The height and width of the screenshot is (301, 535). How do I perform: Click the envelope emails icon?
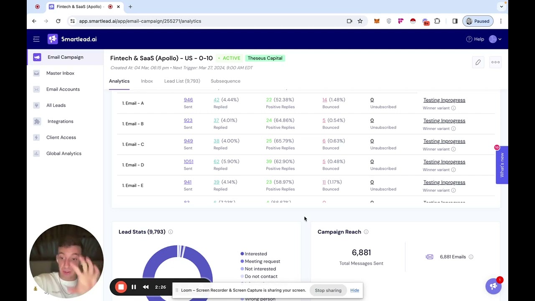[429, 257]
